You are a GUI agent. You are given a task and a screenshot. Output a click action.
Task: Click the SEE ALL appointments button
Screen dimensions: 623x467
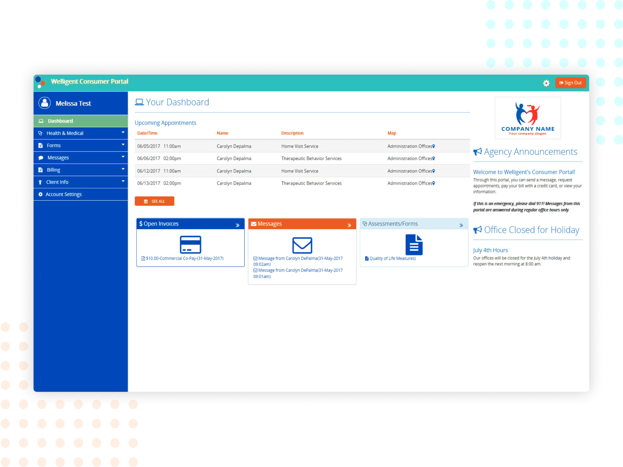pos(154,201)
